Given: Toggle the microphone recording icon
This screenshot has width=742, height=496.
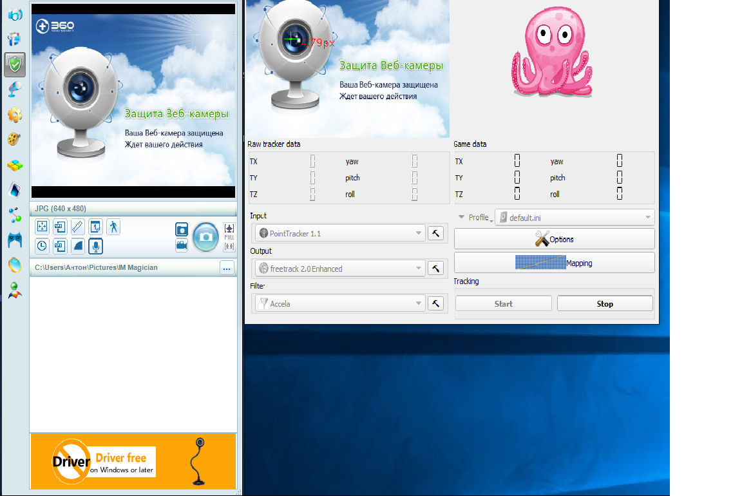Looking at the screenshot, I should (x=95, y=246).
